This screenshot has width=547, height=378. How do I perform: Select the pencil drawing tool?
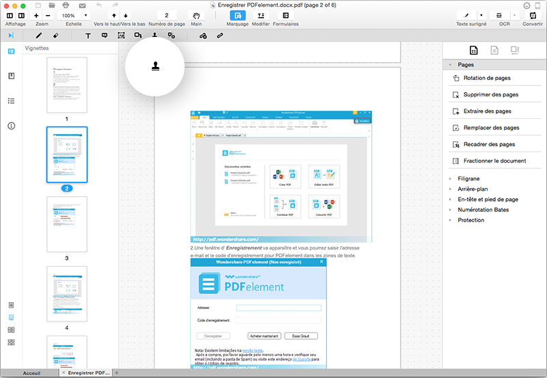click(x=39, y=36)
